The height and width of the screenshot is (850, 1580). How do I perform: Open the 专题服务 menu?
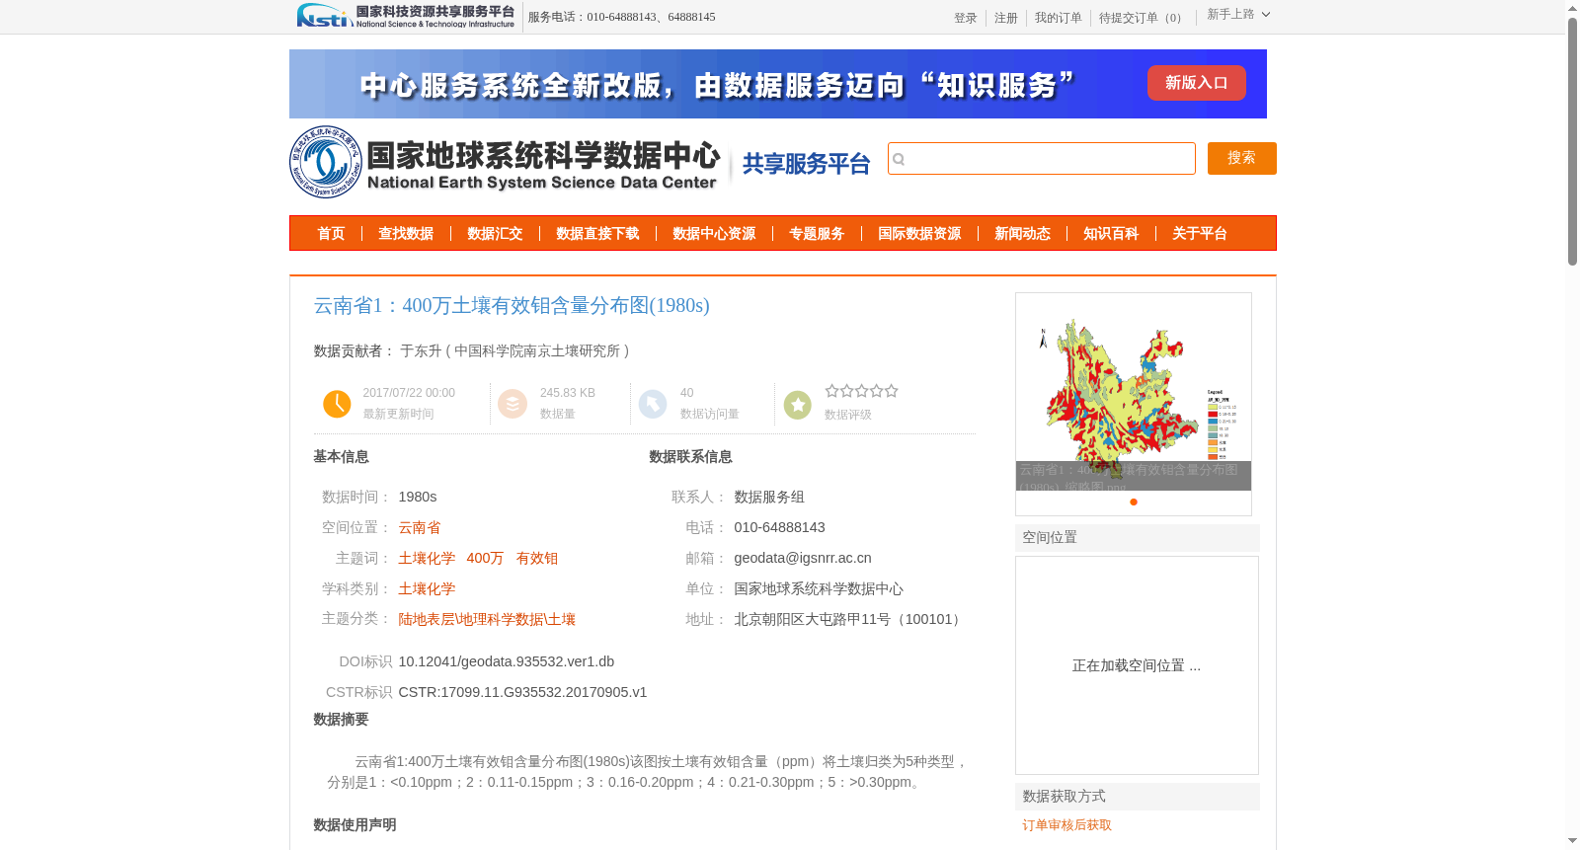pyautogui.click(x=817, y=233)
